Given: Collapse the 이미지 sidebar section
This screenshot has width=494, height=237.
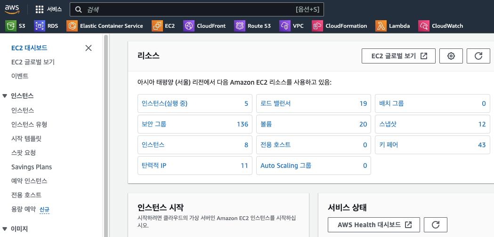Looking at the screenshot, I should point(4,229).
